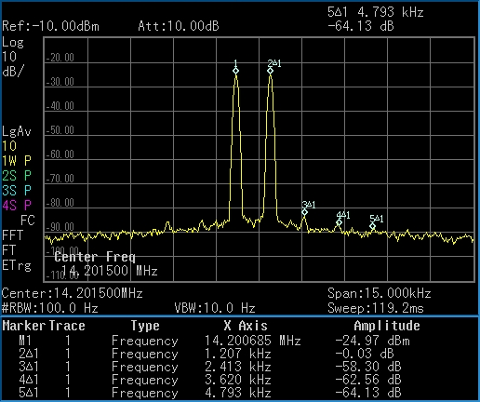Click the Span:15.000kHz readout

click(x=380, y=293)
